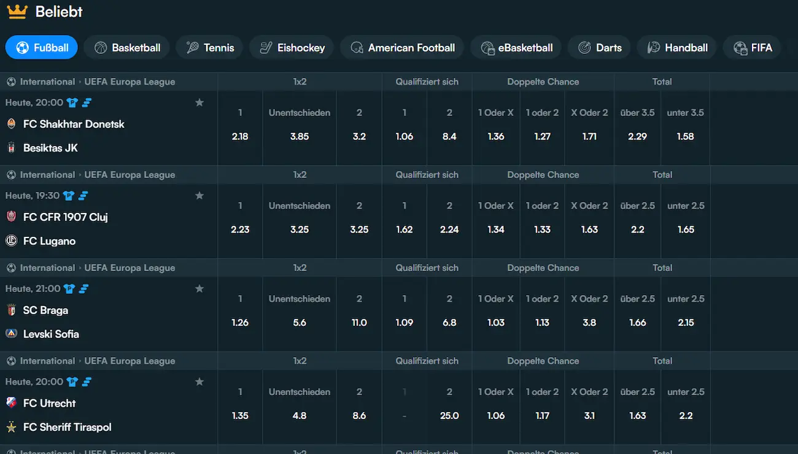Click the FC CFR 1907 Cluj club logo
Viewport: 798px width, 454px height.
point(11,217)
